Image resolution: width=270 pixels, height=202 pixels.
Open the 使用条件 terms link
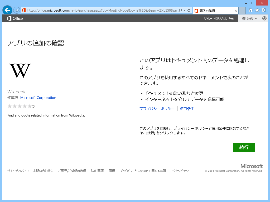187,109
